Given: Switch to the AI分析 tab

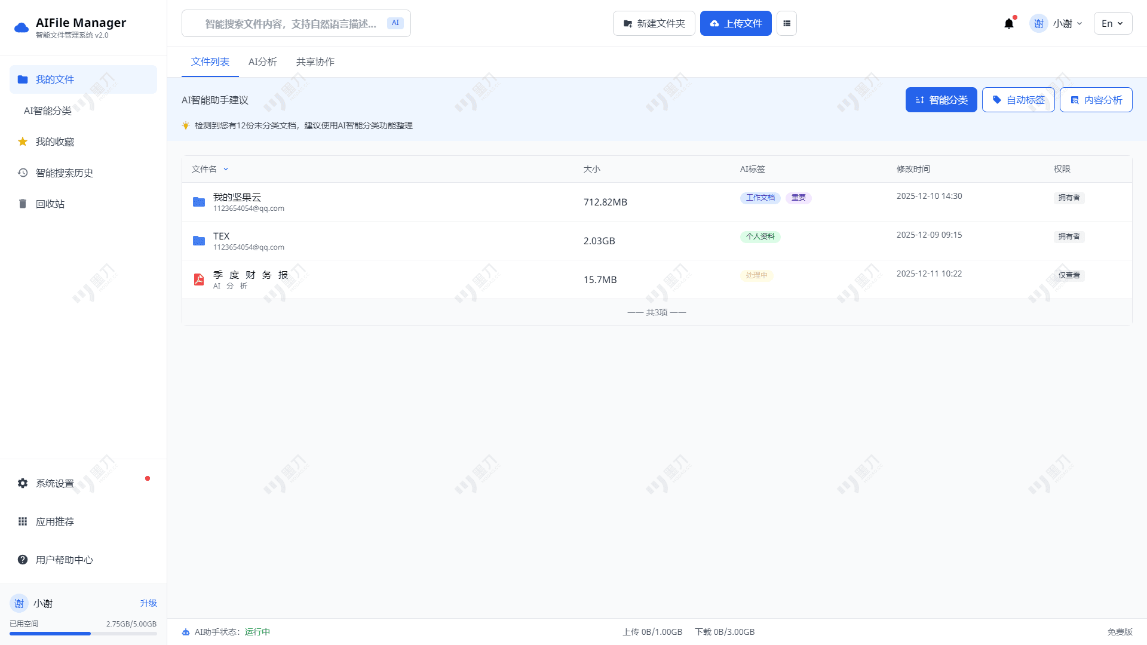Looking at the screenshot, I should [262, 62].
